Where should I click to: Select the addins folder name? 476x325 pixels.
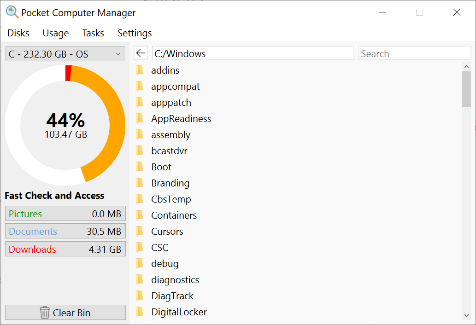coord(165,70)
